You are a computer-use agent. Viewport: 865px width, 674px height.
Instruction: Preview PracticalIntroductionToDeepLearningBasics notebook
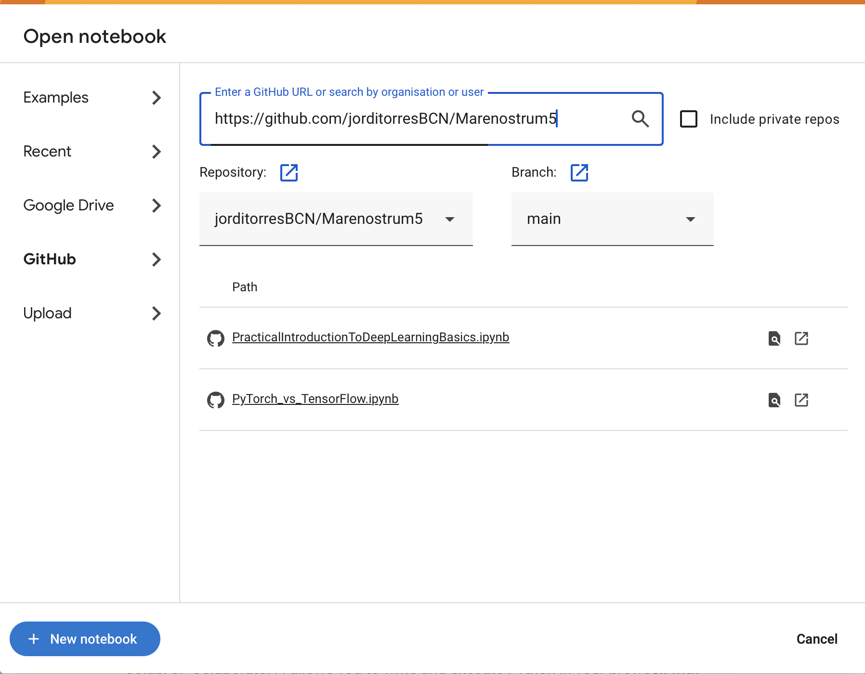(774, 338)
